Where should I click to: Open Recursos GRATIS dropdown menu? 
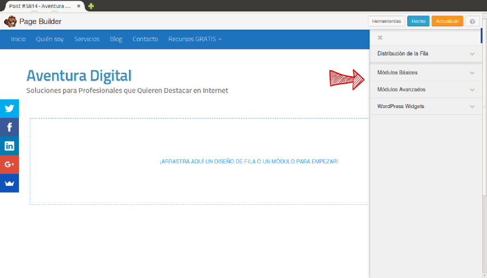pyautogui.click(x=195, y=39)
